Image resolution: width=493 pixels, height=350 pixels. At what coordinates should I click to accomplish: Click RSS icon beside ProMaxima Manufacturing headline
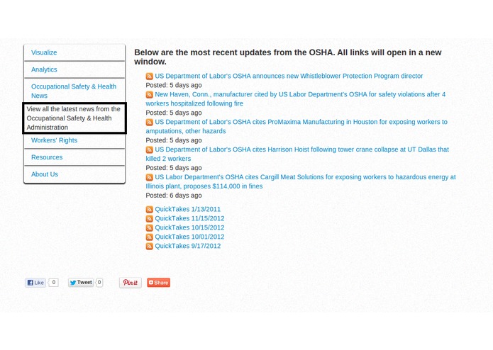[150, 122]
